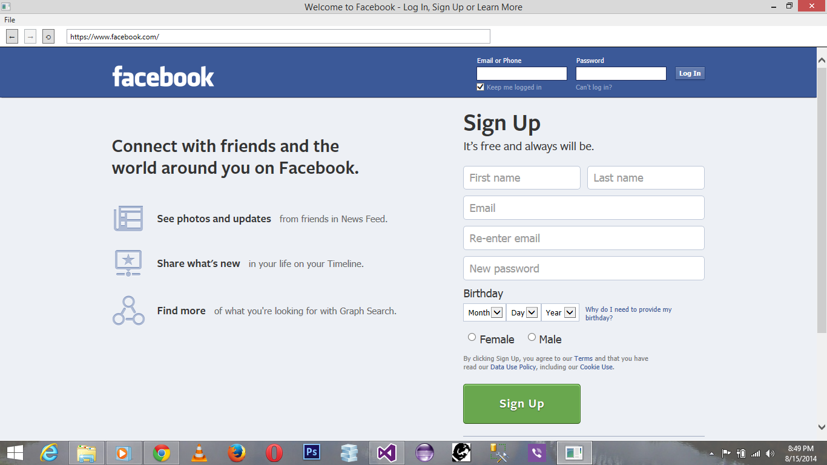Open the birthday Day dropdown
The height and width of the screenshot is (465, 827).
coord(524,312)
